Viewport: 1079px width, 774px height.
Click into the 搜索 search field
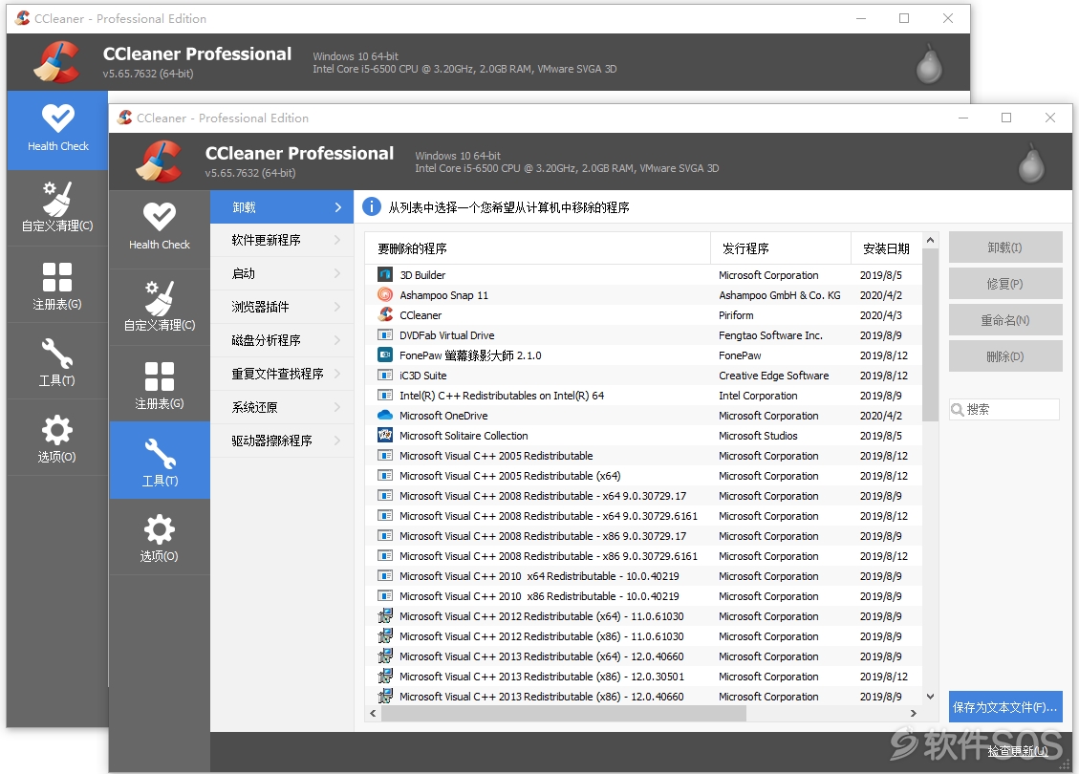1004,409
